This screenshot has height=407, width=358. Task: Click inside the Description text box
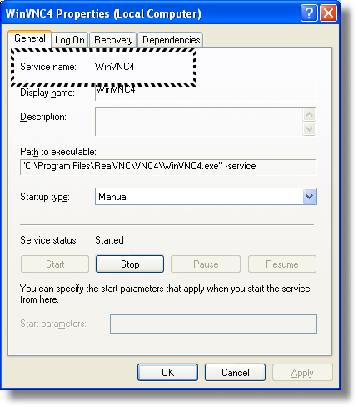pos(199,122)
